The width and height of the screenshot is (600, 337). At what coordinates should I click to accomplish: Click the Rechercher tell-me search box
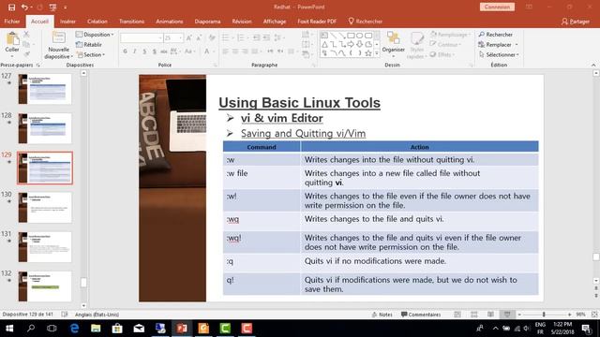coord(366,22)
